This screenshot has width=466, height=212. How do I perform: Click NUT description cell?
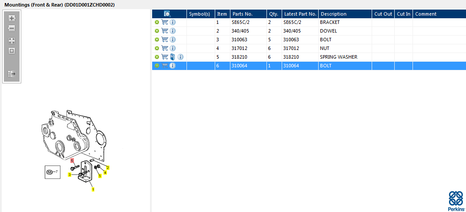pos(345,48)
